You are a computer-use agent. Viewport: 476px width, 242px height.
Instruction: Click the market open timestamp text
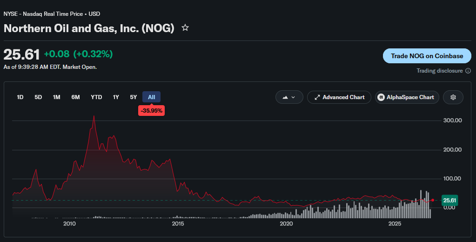coord(50,67)
